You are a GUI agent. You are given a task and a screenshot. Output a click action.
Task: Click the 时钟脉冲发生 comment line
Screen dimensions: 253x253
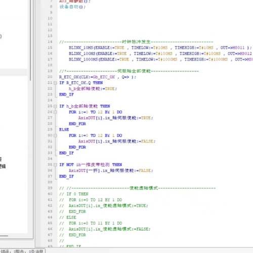point(136,42)
